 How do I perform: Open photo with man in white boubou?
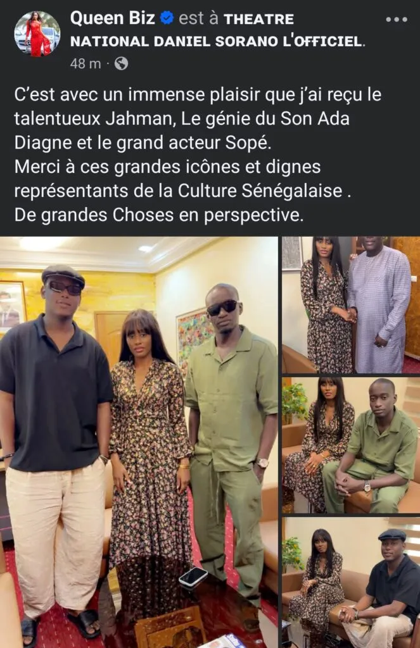point(351,305)
